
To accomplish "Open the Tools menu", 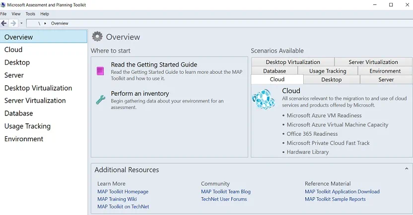I will tap(30, 14).
